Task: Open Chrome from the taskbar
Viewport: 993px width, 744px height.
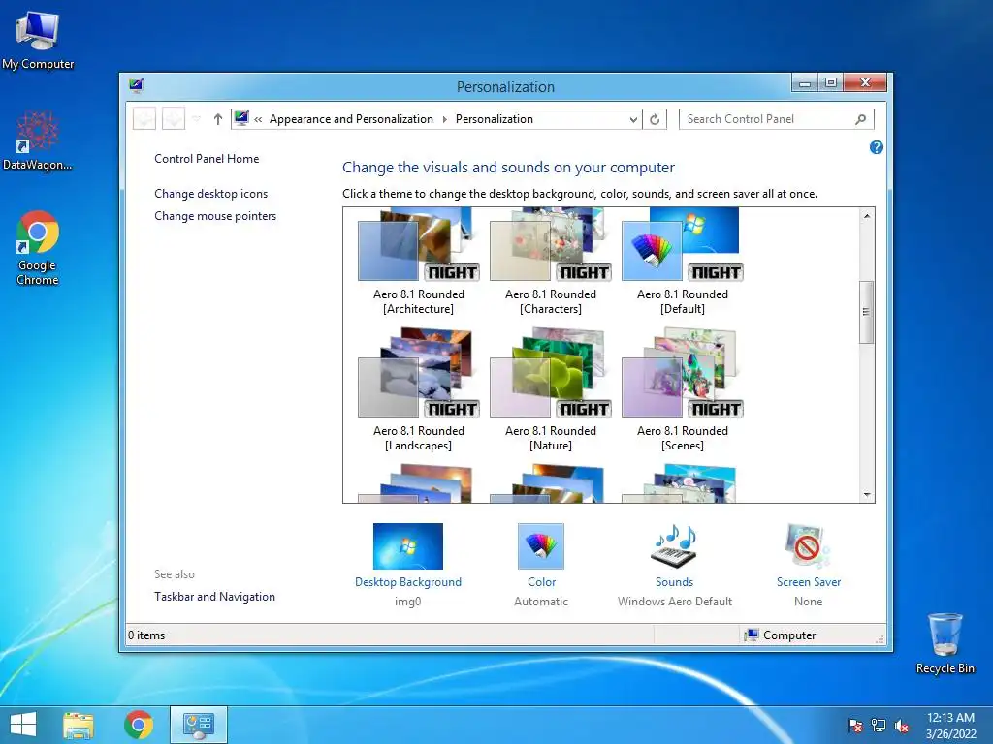Action: 138,725
